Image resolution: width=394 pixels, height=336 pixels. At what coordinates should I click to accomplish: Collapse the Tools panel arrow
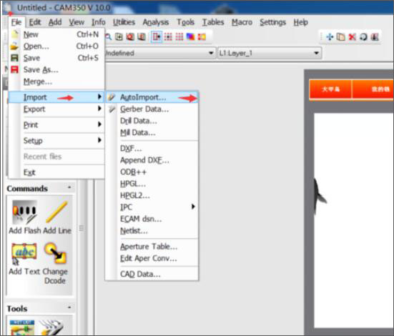tap(69, 307)
